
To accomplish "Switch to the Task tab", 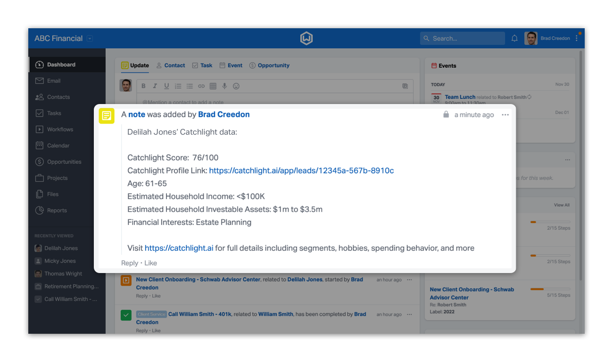I will point(202,65).
